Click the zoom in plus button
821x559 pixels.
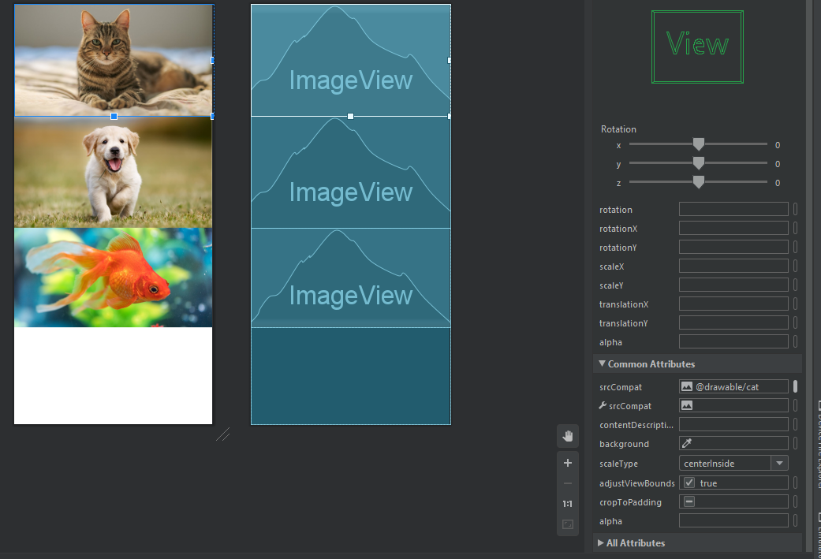[567, 463]
